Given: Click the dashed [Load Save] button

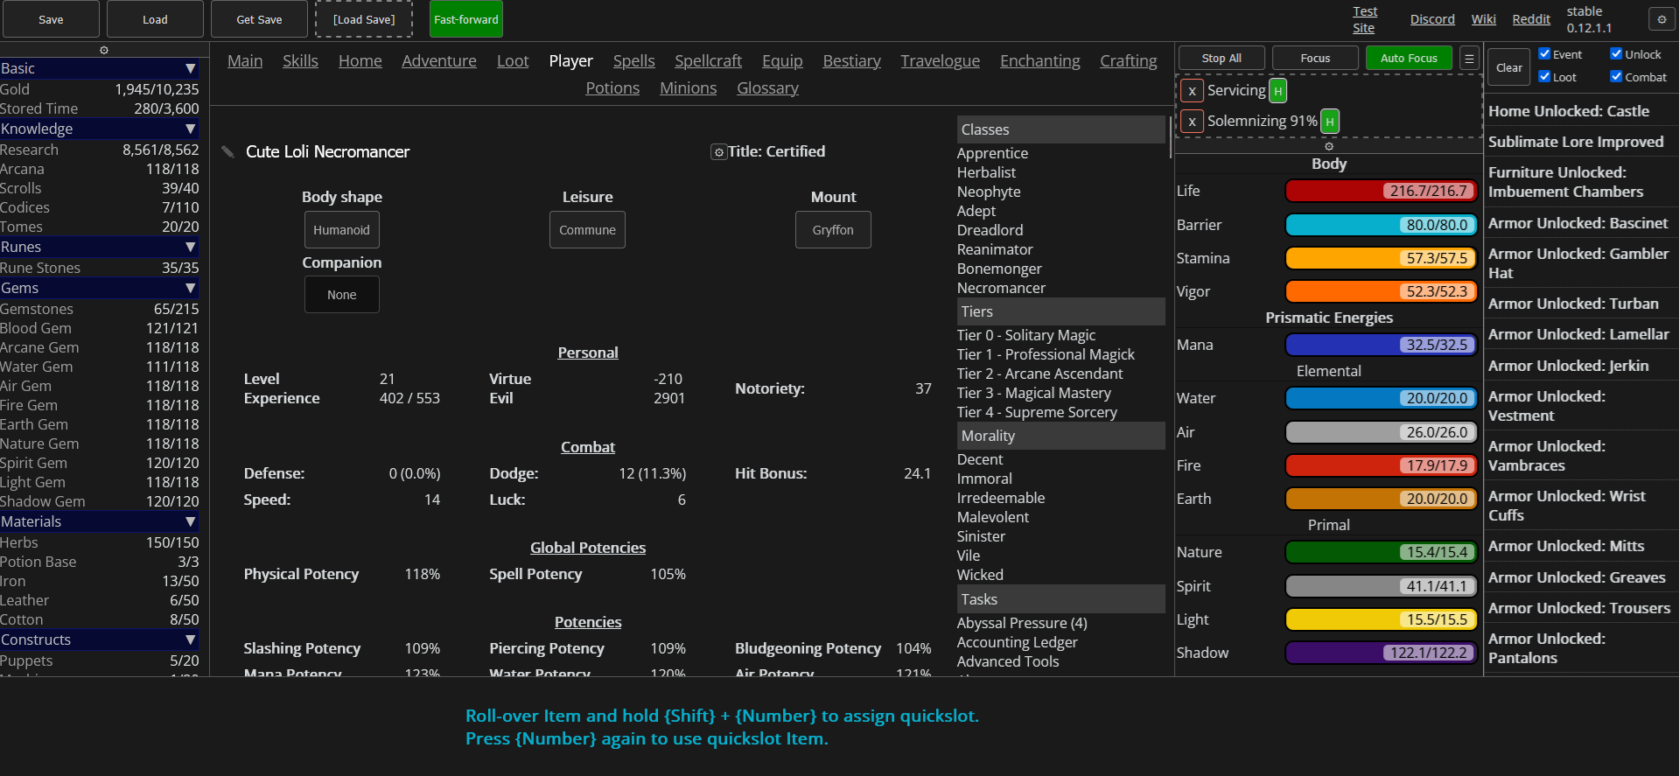Looking at the screenshot, I should pyautogui.click(x=364, y=19).
